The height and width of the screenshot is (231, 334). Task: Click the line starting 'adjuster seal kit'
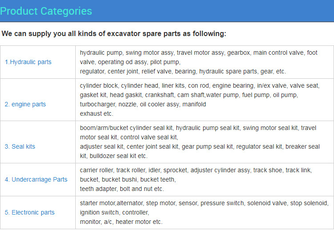[200, 146]
